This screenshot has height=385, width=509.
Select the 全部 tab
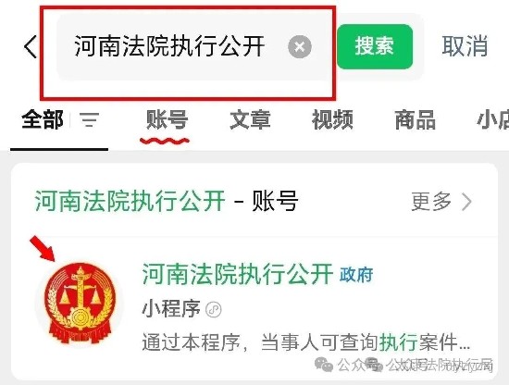43,119
